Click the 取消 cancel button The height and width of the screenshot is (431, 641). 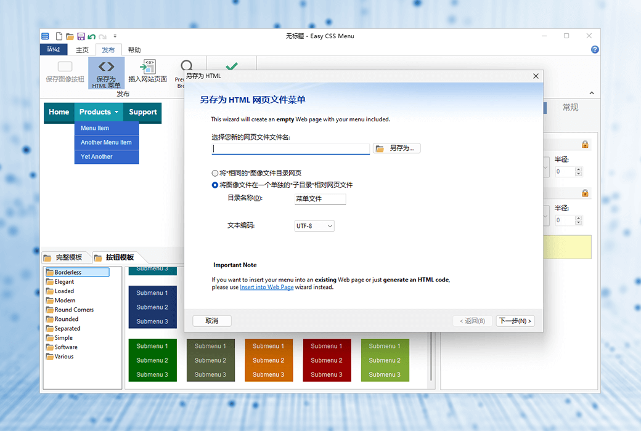click(212, 321)
